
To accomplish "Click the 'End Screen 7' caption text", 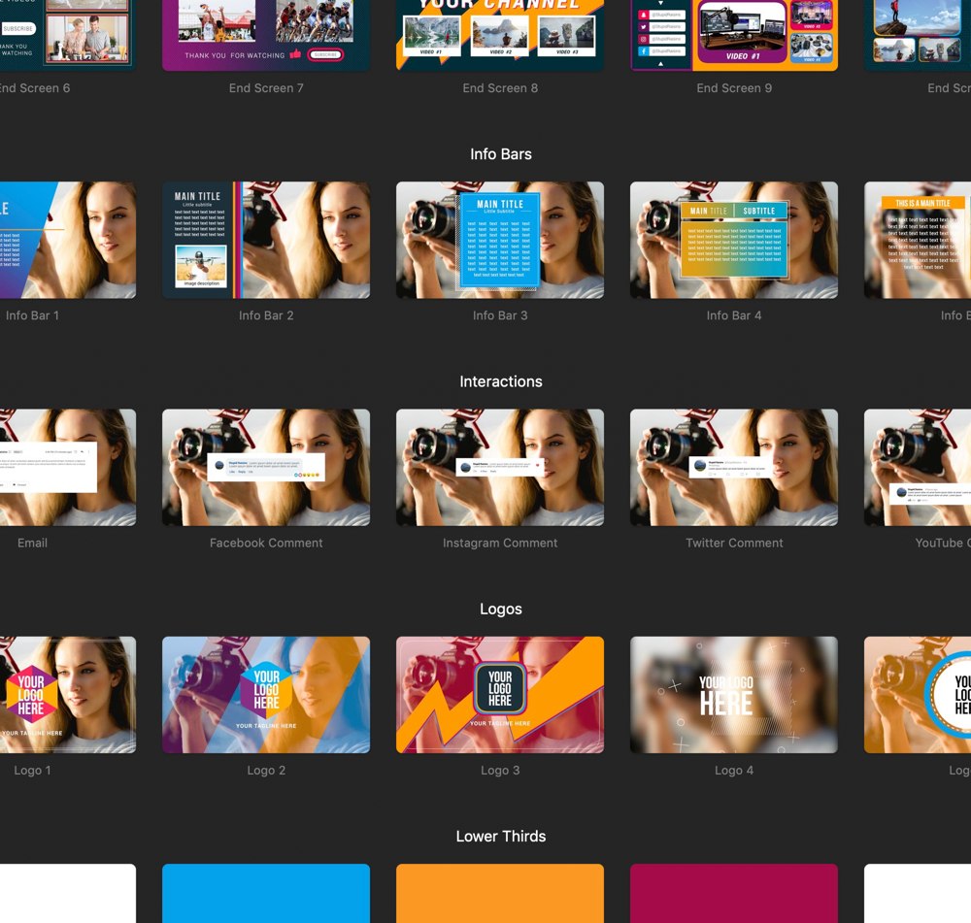I will pos(266,88).
